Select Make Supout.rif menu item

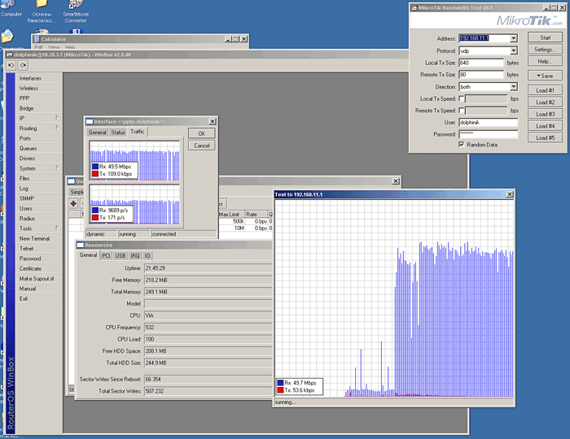38,279
